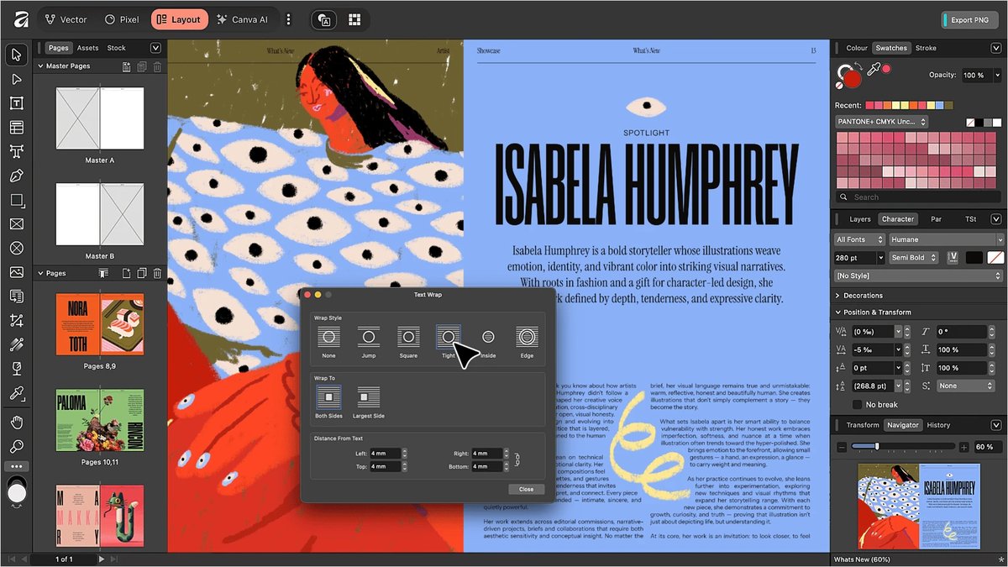Select the Place Image tool
1008x567 pixels.
16,273
